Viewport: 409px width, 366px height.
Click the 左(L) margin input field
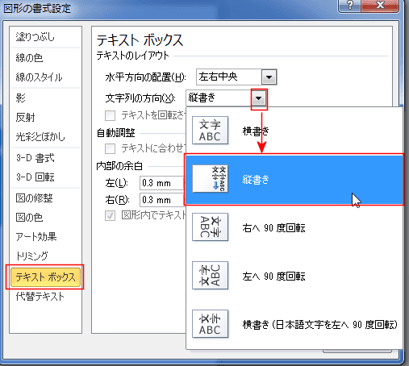(x=162, y=183)
